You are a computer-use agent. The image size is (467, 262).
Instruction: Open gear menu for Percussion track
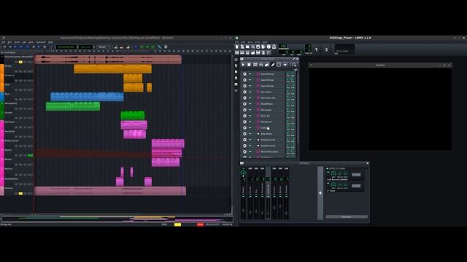coord(244,110)
